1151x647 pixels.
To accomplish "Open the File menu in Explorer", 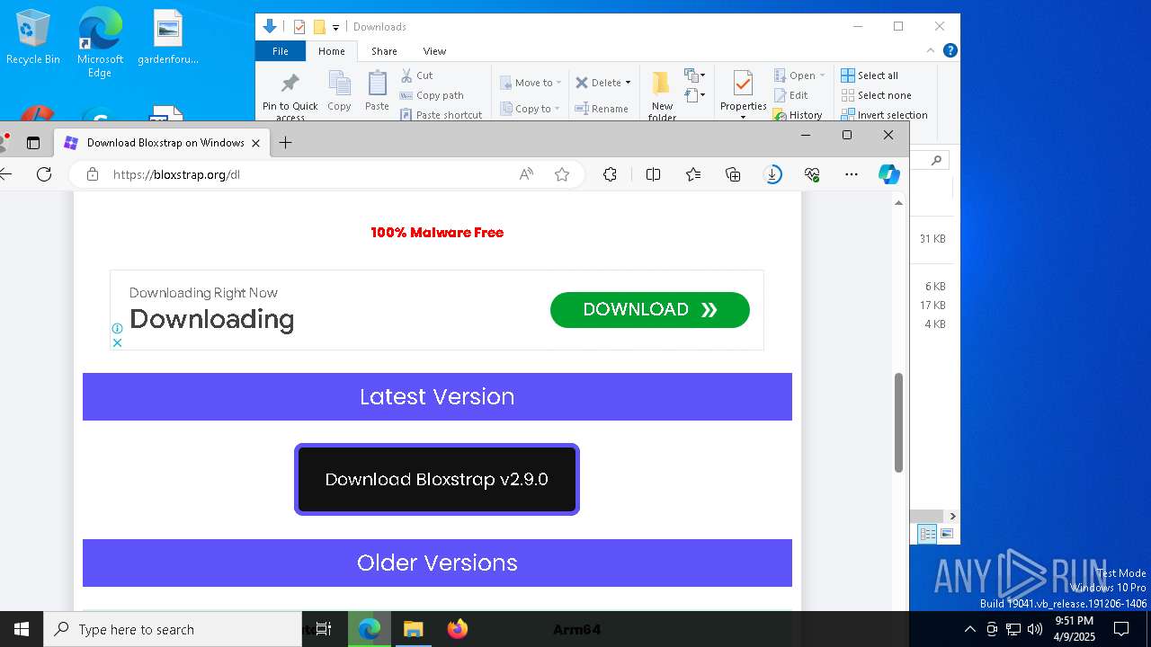I will tap(281, 51).
